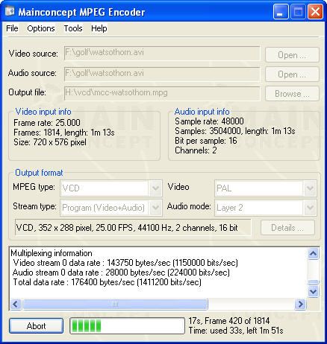Image resolution: width=327 pixels, height=344 pixels.
Task: Click 'Channels: 2' text
Action: tap(196, 150)
